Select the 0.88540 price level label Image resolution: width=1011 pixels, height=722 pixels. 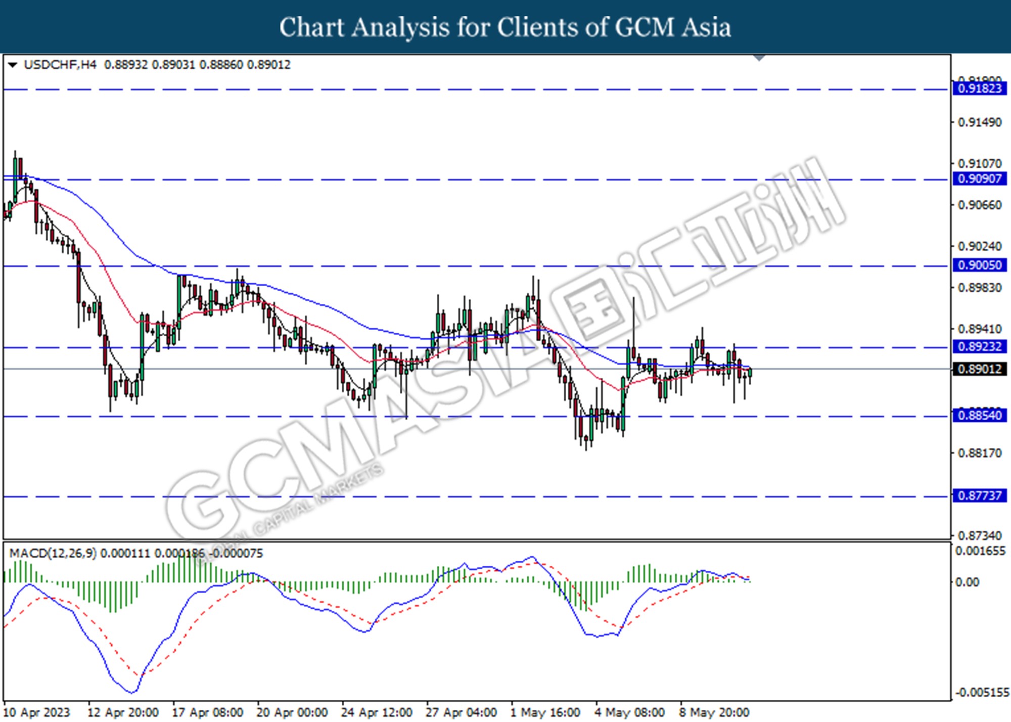pos(980,416)
